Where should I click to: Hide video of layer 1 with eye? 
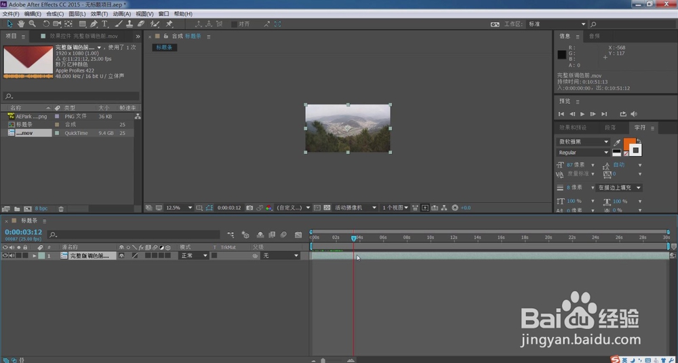(x=5, y=256)
